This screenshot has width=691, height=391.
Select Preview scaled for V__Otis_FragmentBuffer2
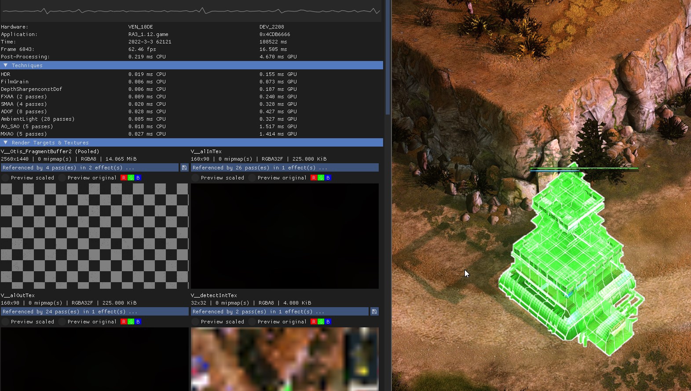pos(28,178)
